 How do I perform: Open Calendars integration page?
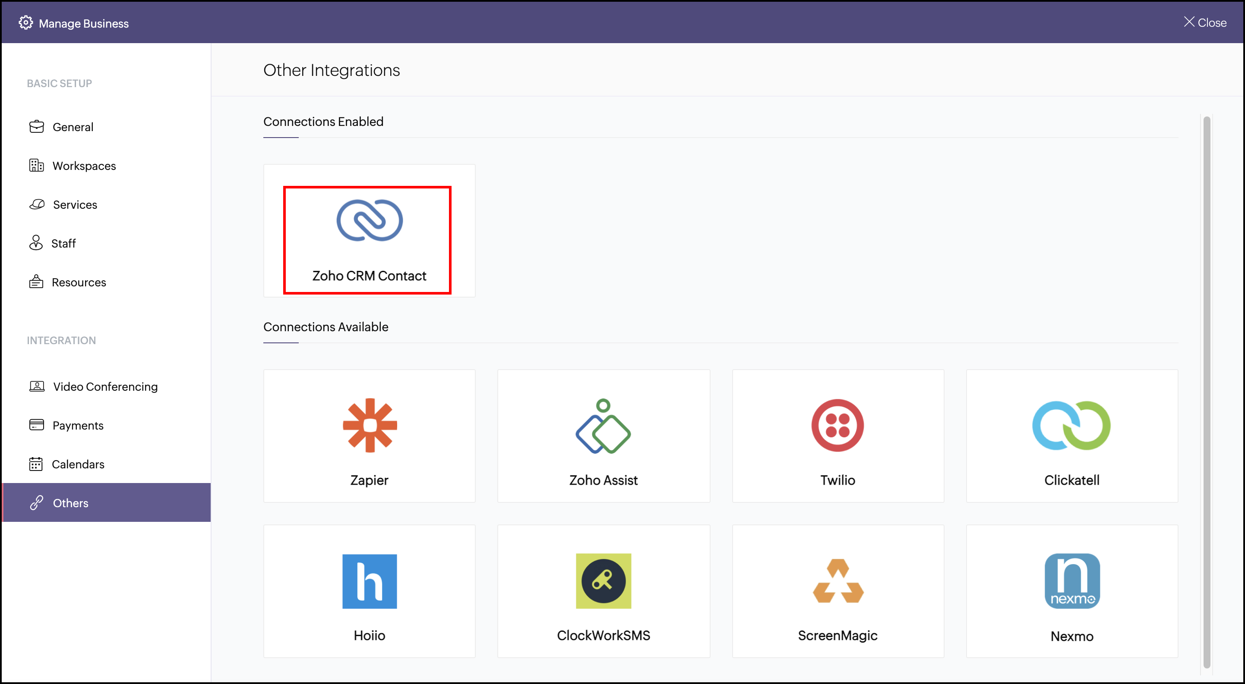[77, 464]
